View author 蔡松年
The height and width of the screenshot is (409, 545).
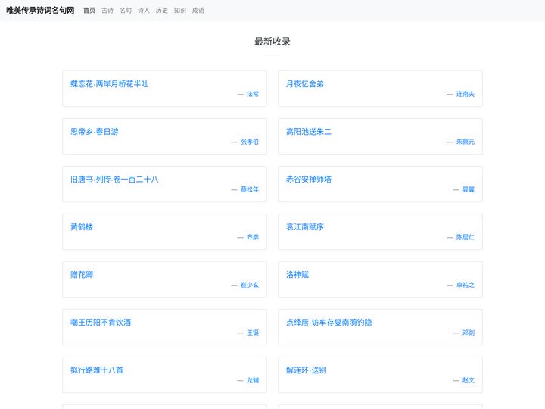(x=250, y=189)
